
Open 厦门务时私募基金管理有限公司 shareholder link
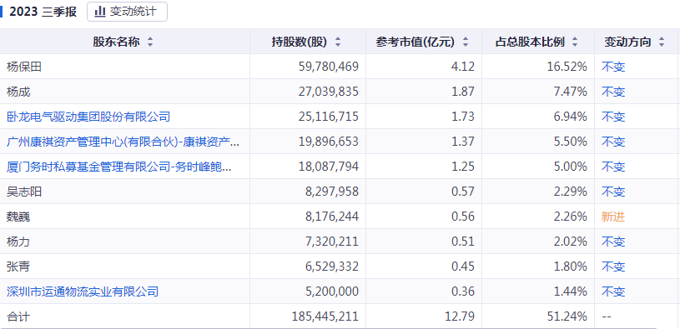point(119,167)
